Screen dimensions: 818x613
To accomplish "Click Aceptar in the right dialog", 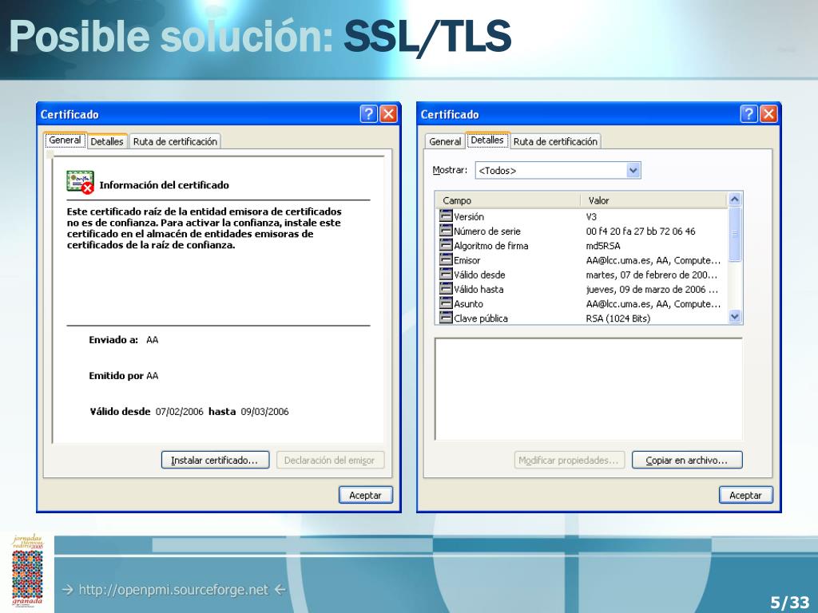I will coord(745,495).
